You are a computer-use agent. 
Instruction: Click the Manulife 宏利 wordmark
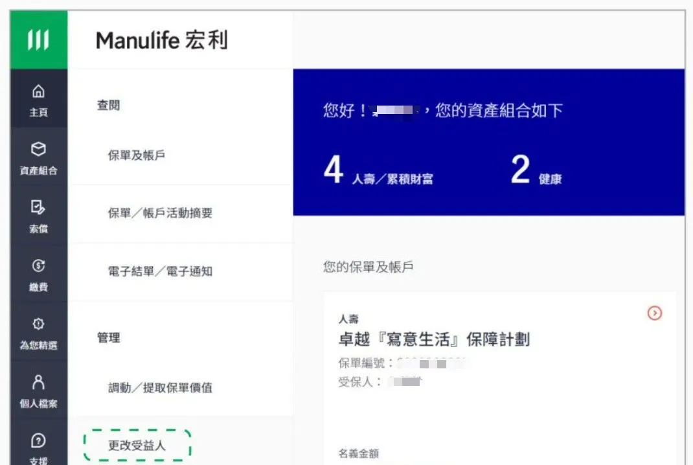pyautogui.click(x=162, y=40)
